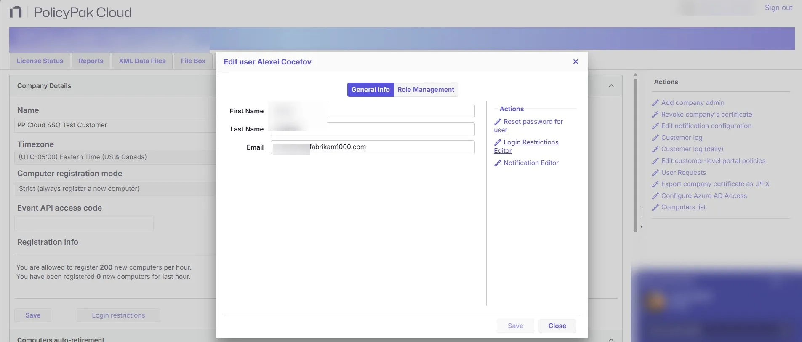Click the Login restrictions button
The image size is (802, 342).
tap(118, 315)
